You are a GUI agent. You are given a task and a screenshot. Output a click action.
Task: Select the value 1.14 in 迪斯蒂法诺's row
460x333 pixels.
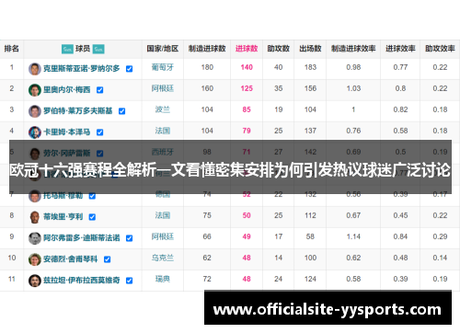click(353, 236)
